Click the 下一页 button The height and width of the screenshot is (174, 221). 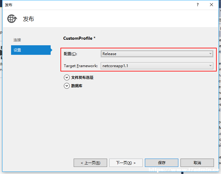126,163
